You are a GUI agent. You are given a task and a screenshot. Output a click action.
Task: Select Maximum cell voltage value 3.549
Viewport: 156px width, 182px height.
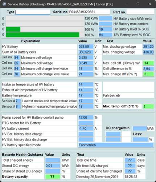coord(86,63)
